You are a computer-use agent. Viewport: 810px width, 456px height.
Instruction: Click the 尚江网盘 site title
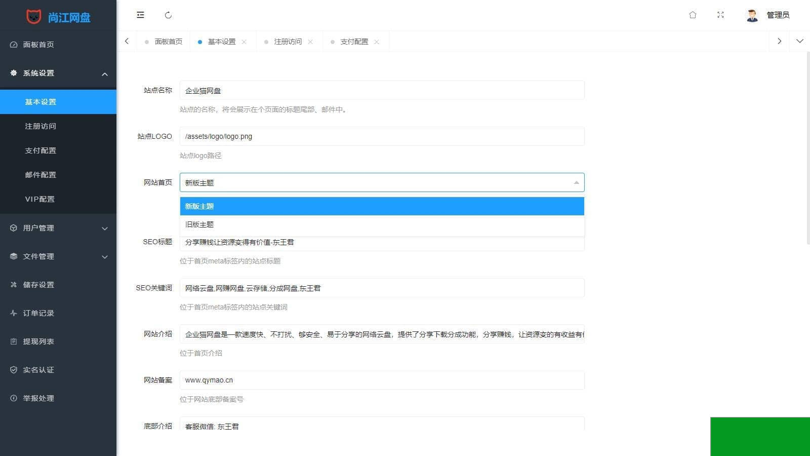(69, 18)
